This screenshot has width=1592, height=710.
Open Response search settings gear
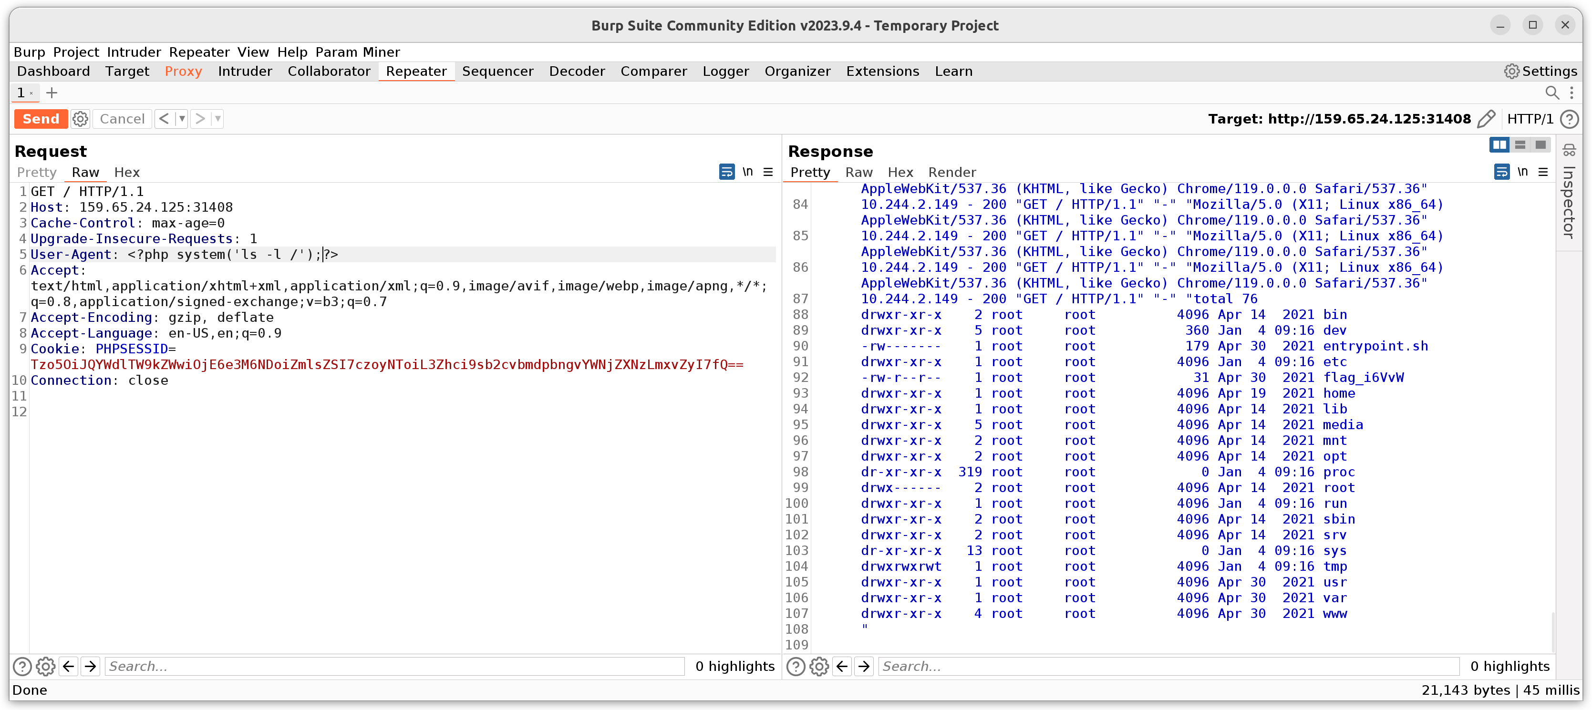point(819,666)
